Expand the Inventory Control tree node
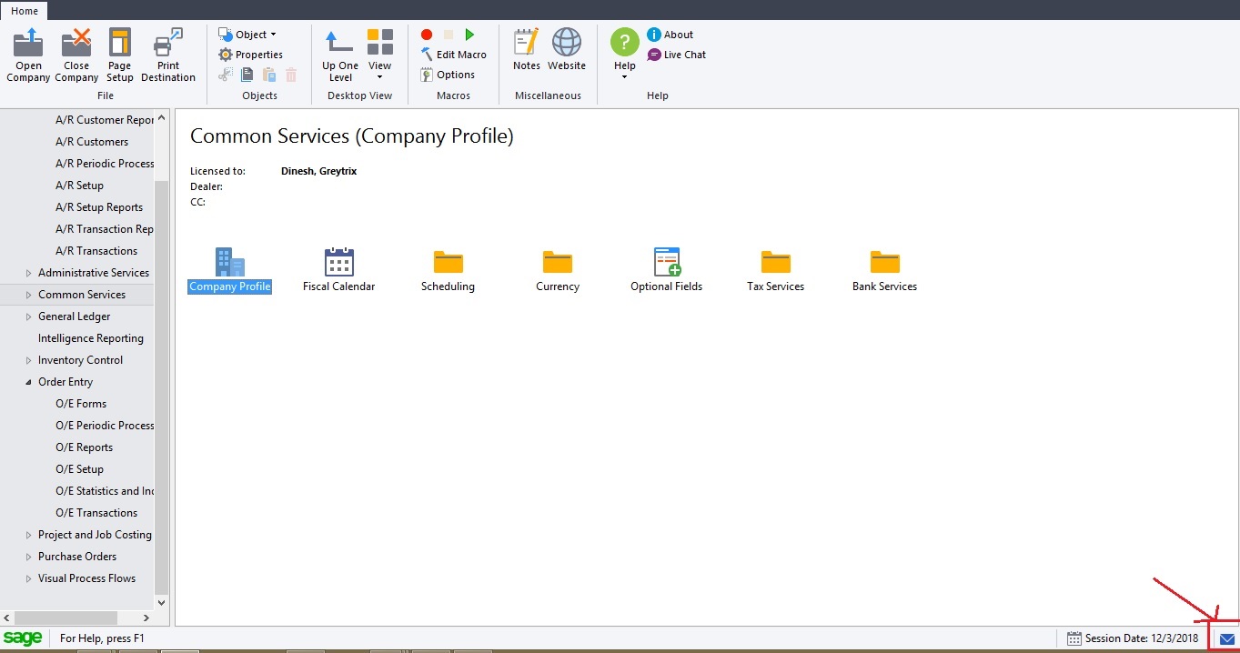Image resolution: width=1240 pixels, height=653 pixels. point(29,360)
